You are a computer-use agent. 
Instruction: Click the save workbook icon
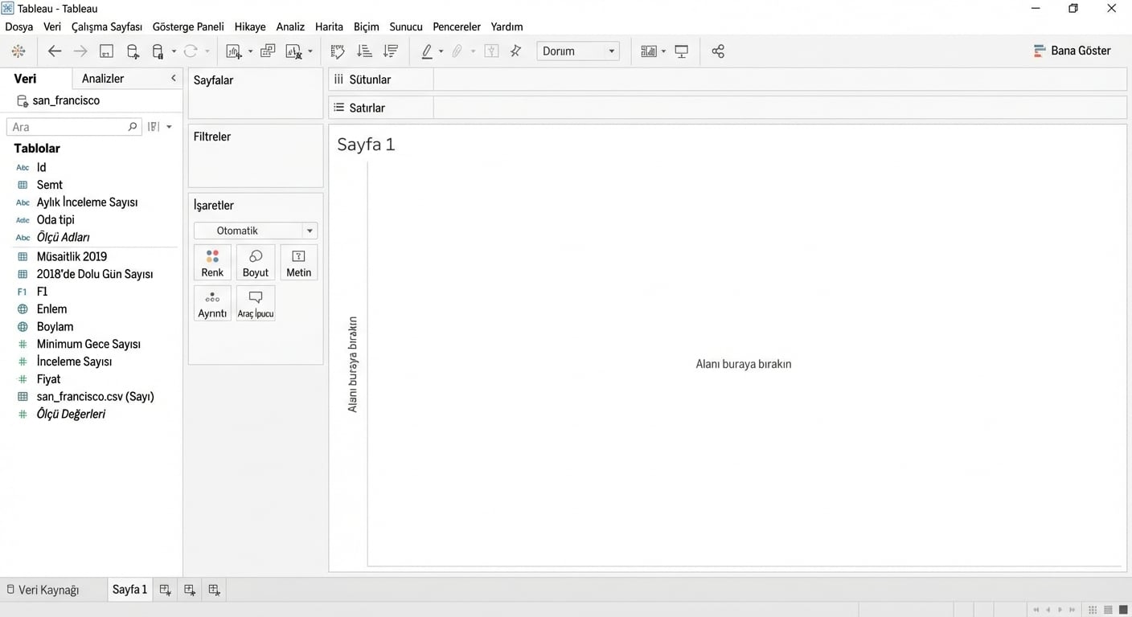[x=106, y=51]
